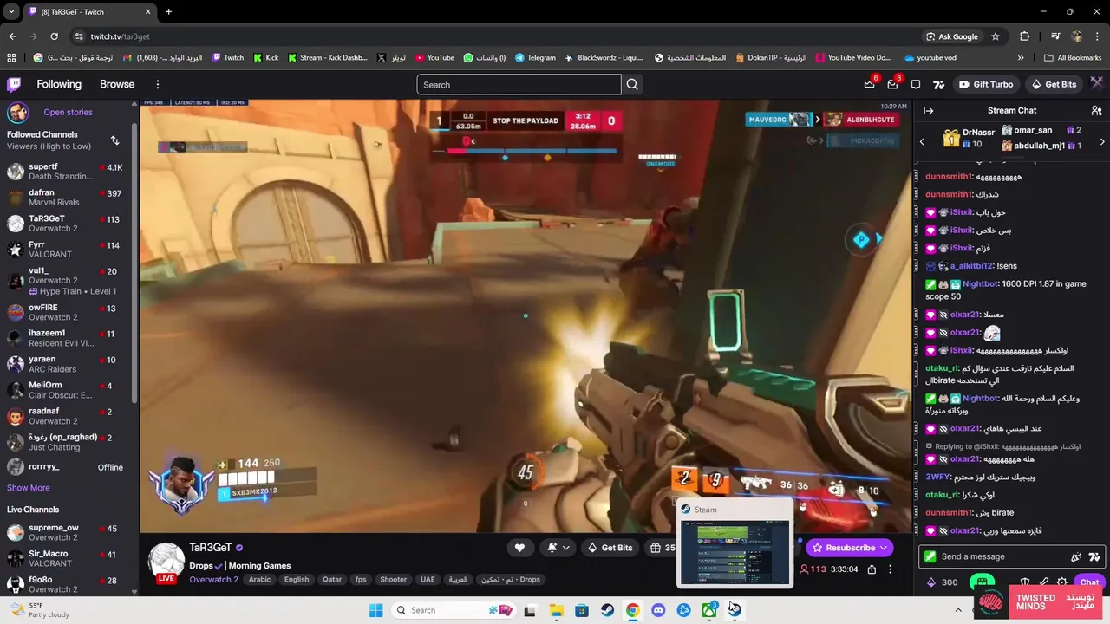1110x624 pixels.
Task: Open the Kick bookmark
Action: tap(266, 58)
